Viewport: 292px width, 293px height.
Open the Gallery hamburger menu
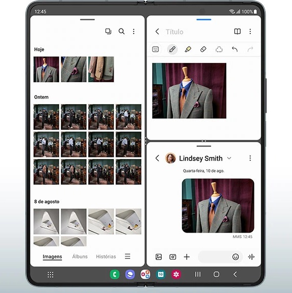click(x=128, y=256)
